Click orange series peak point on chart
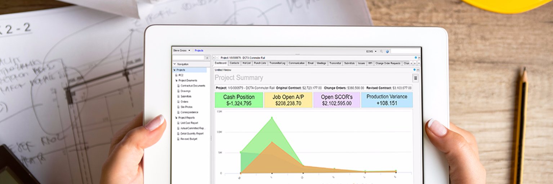Screen dimensions: 553x184 [272, 143]
